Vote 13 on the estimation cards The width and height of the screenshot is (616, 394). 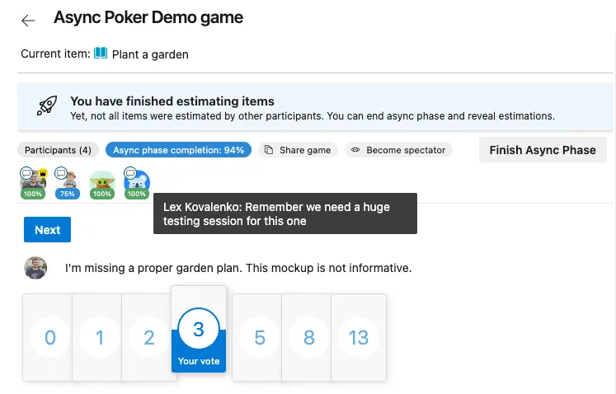359,338
